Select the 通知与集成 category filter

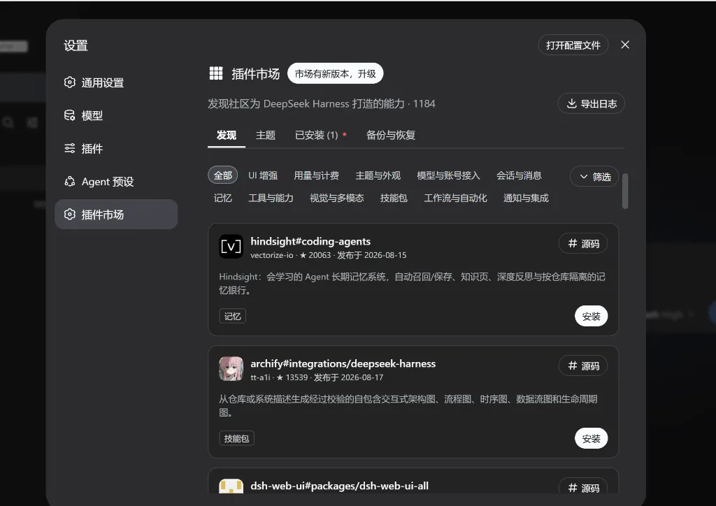[526, 198]
